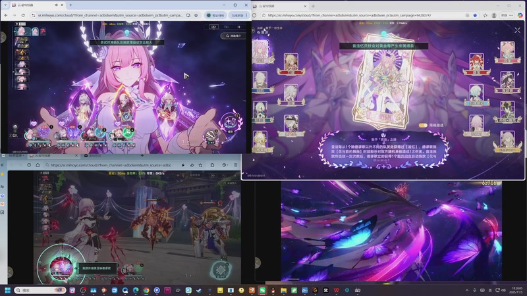Viewport: 527px width, 296px height.
Task: Select the first portrait in the turn-order bar
Action: (x=21, y=31)
